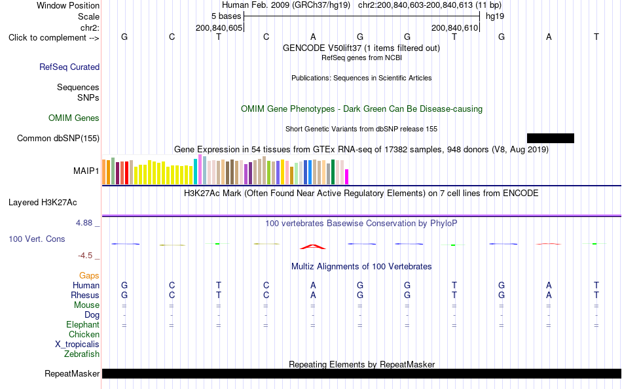The width and height of the screenshot is (622, 389).
Task: Click the 200,840,605 position marker
Action: pos(219,27)
